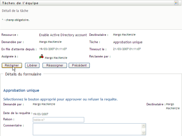This screenshot has width=182, height=136.
Task: Select Margo MacKenzie next to Assignée à
Action: [x=56, y=58]
